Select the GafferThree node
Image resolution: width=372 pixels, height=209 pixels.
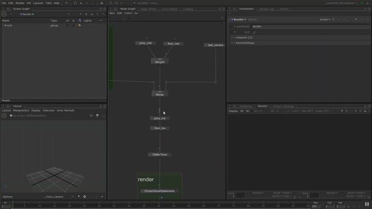point(160,154)
